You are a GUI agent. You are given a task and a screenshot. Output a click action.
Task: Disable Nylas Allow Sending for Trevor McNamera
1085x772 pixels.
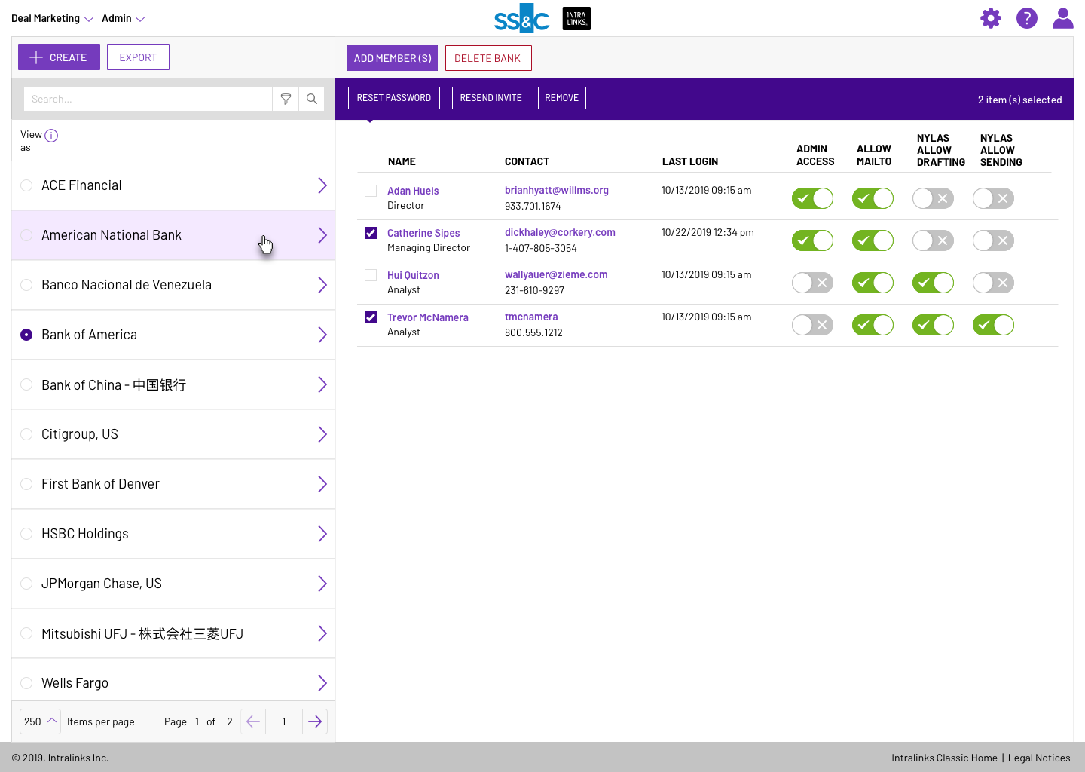click(993, 325)
